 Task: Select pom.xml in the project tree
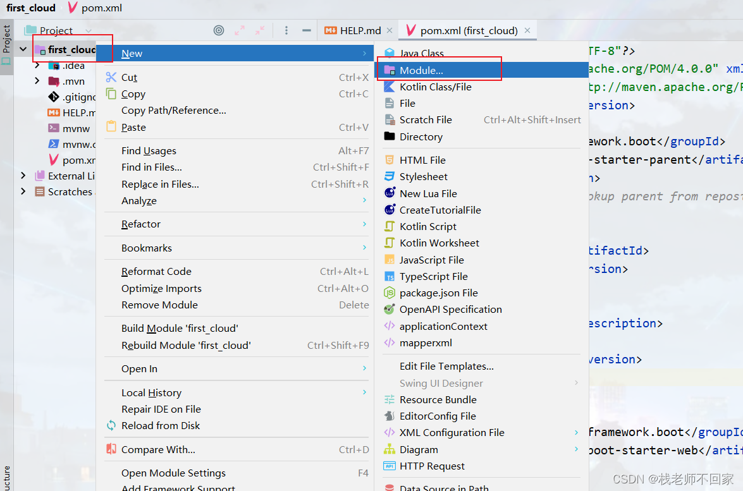71,160
